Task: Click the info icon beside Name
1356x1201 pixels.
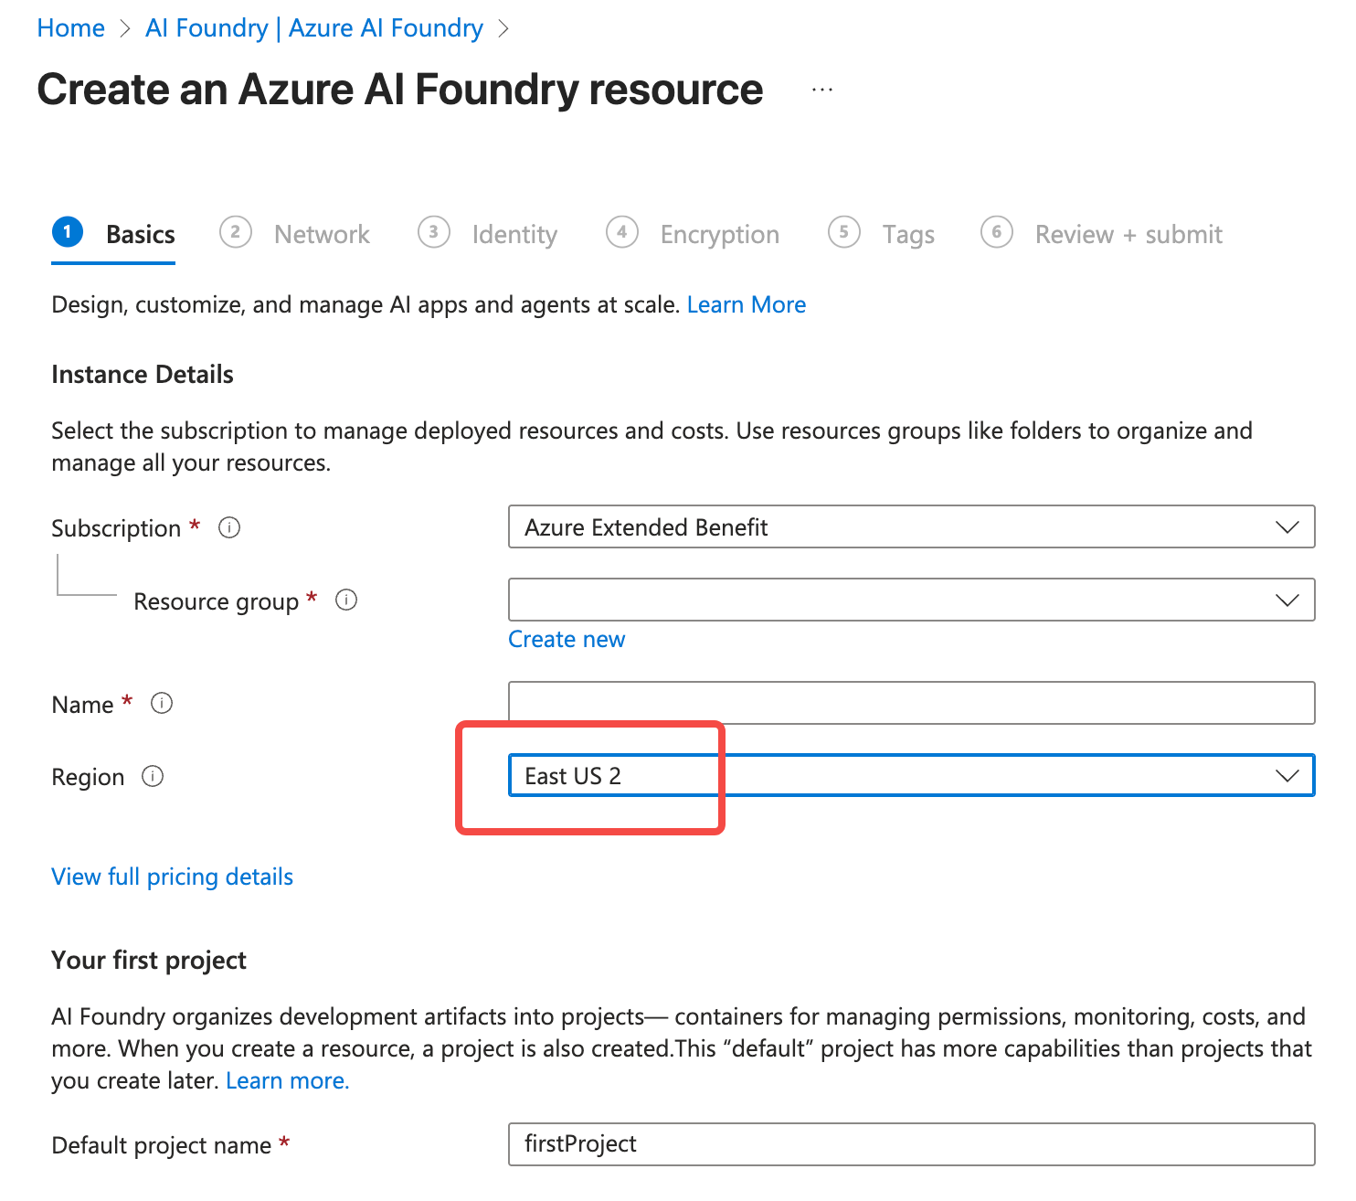Action: (x=162, y=704)
